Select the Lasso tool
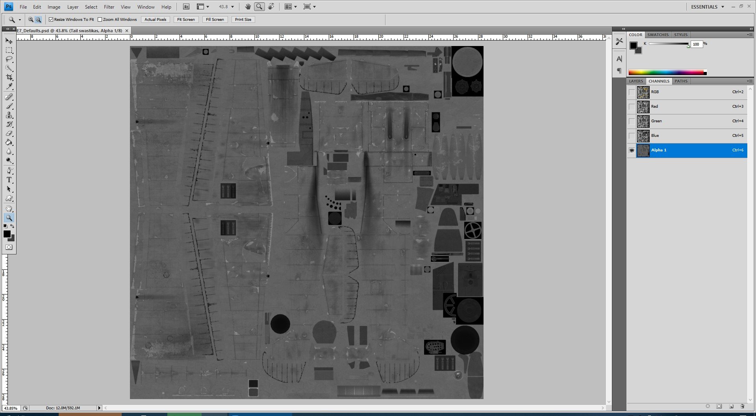This screenshot has height=416, width=756. [9, 59]
